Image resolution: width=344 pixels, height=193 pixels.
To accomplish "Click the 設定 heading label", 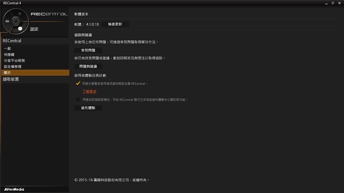I will click(x=34, y=29).
